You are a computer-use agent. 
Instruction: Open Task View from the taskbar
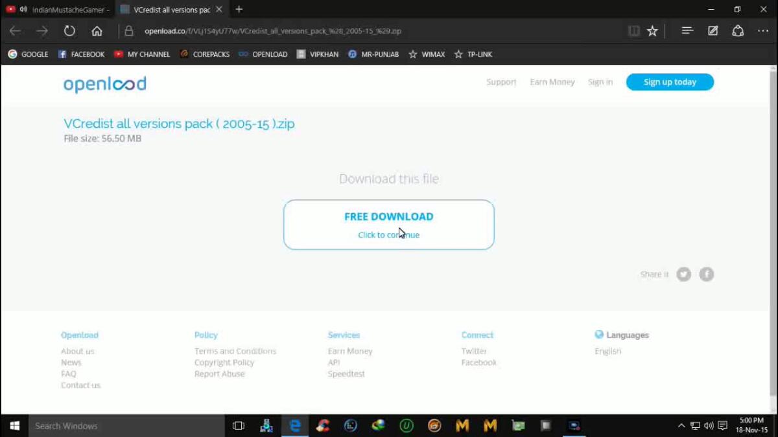pos(238,425)
